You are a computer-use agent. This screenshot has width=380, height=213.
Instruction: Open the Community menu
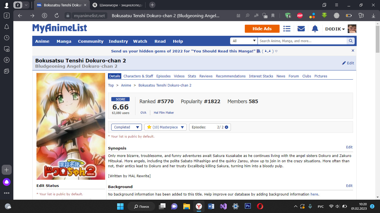coord(91,41)
